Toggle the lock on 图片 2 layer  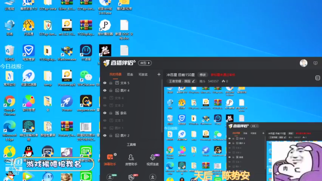click(111, 136)
